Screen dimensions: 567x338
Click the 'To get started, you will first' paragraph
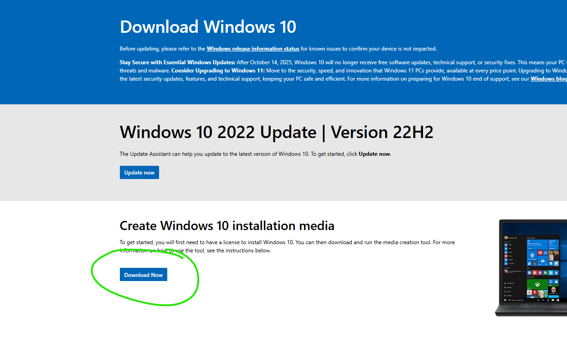tap(287, 246)
